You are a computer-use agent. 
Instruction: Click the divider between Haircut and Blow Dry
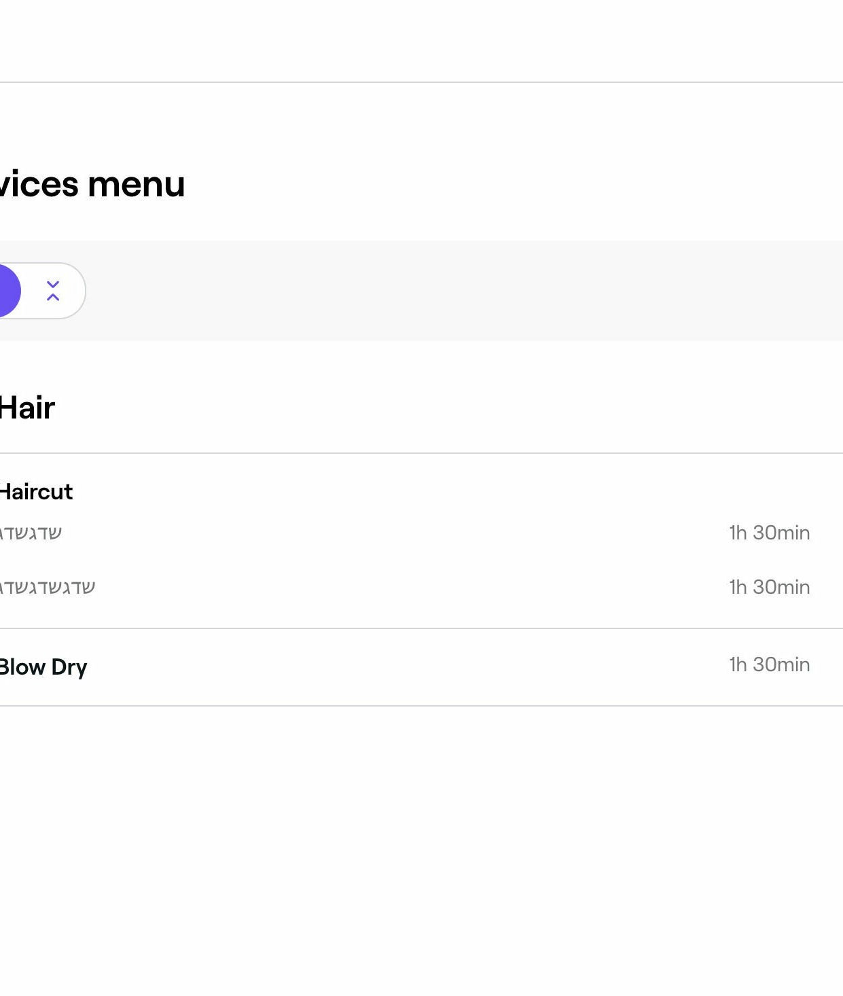click(x=421, y=628)
